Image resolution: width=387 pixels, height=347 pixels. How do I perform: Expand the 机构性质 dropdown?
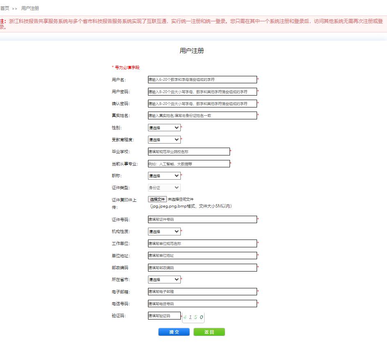tap(164, 232)
